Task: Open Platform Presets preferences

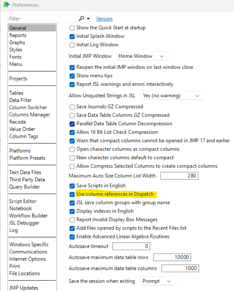Action: coord(27,158)
